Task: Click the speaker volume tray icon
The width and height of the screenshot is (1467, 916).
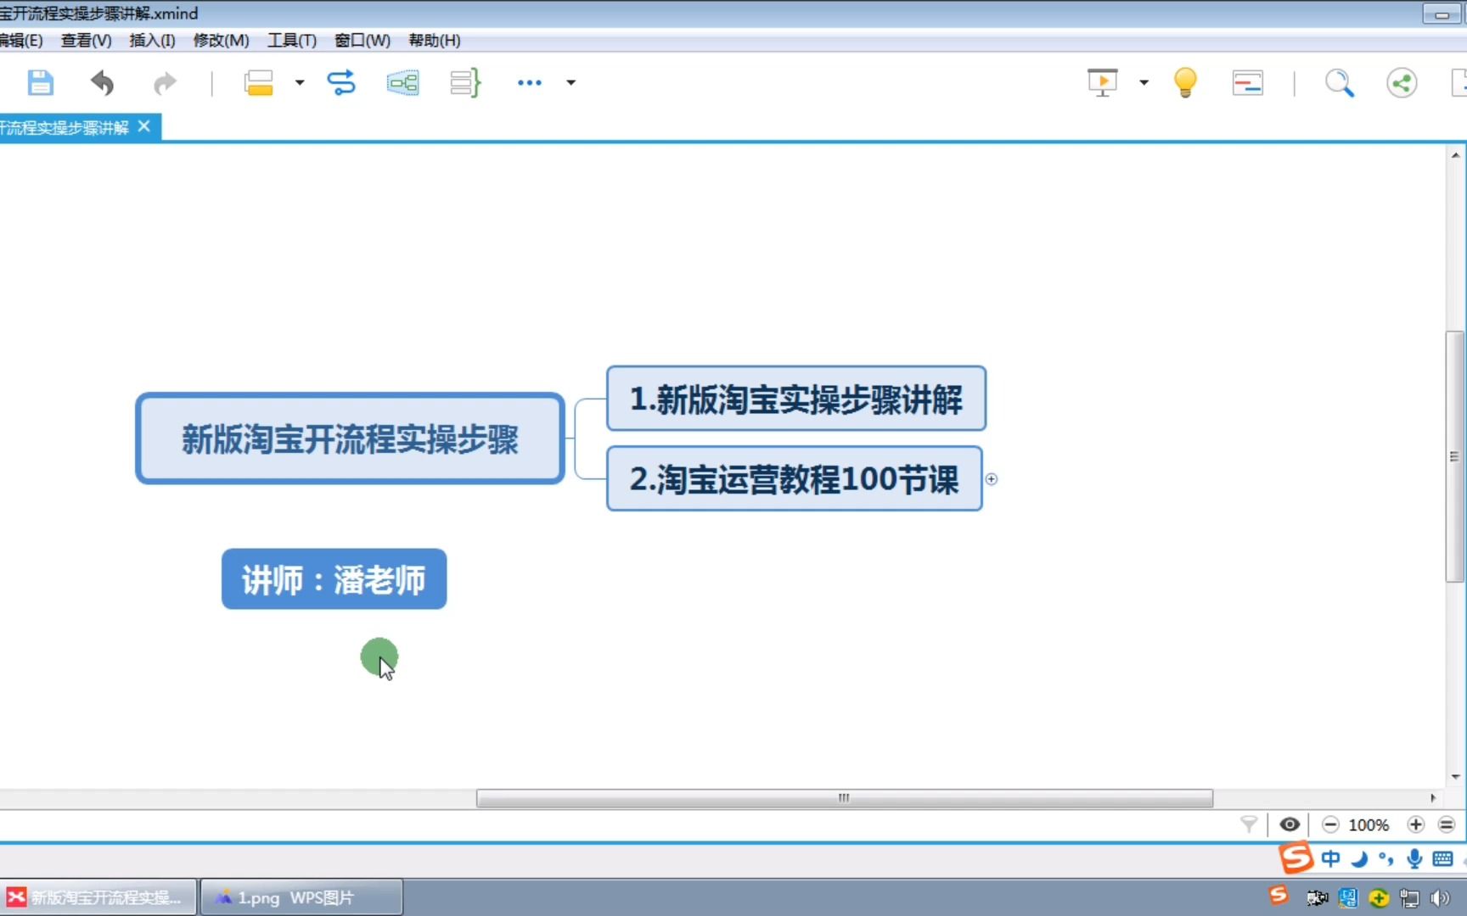Action: click(x=1440, y=897)
